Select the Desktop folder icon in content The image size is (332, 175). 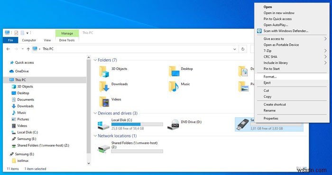click(x=174, y=71)
